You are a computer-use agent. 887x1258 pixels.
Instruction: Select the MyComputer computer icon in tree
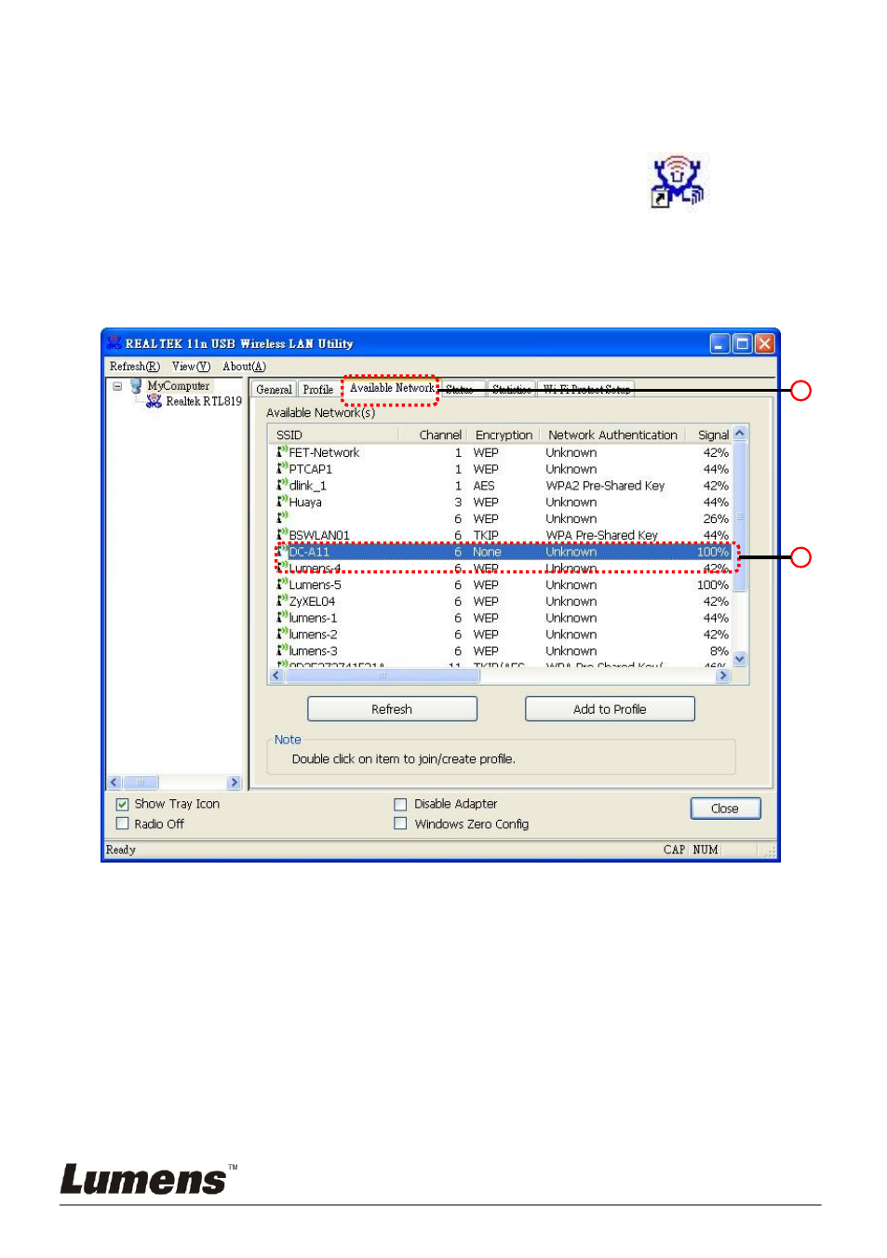[136, 385]
